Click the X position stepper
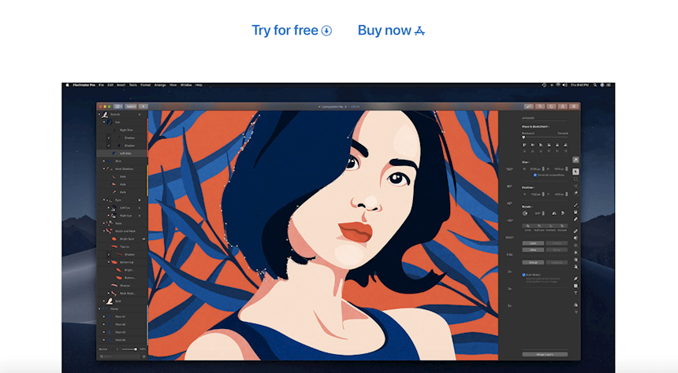 pos(543,194)
